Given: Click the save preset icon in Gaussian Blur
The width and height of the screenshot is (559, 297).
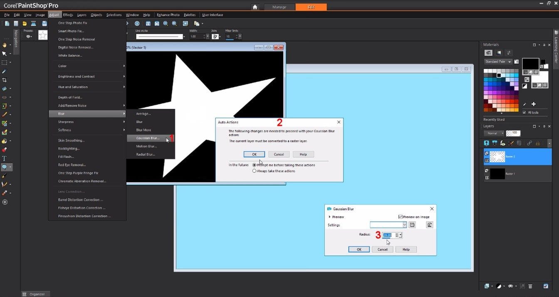Looking at the screenshot, I should point(412,225).
